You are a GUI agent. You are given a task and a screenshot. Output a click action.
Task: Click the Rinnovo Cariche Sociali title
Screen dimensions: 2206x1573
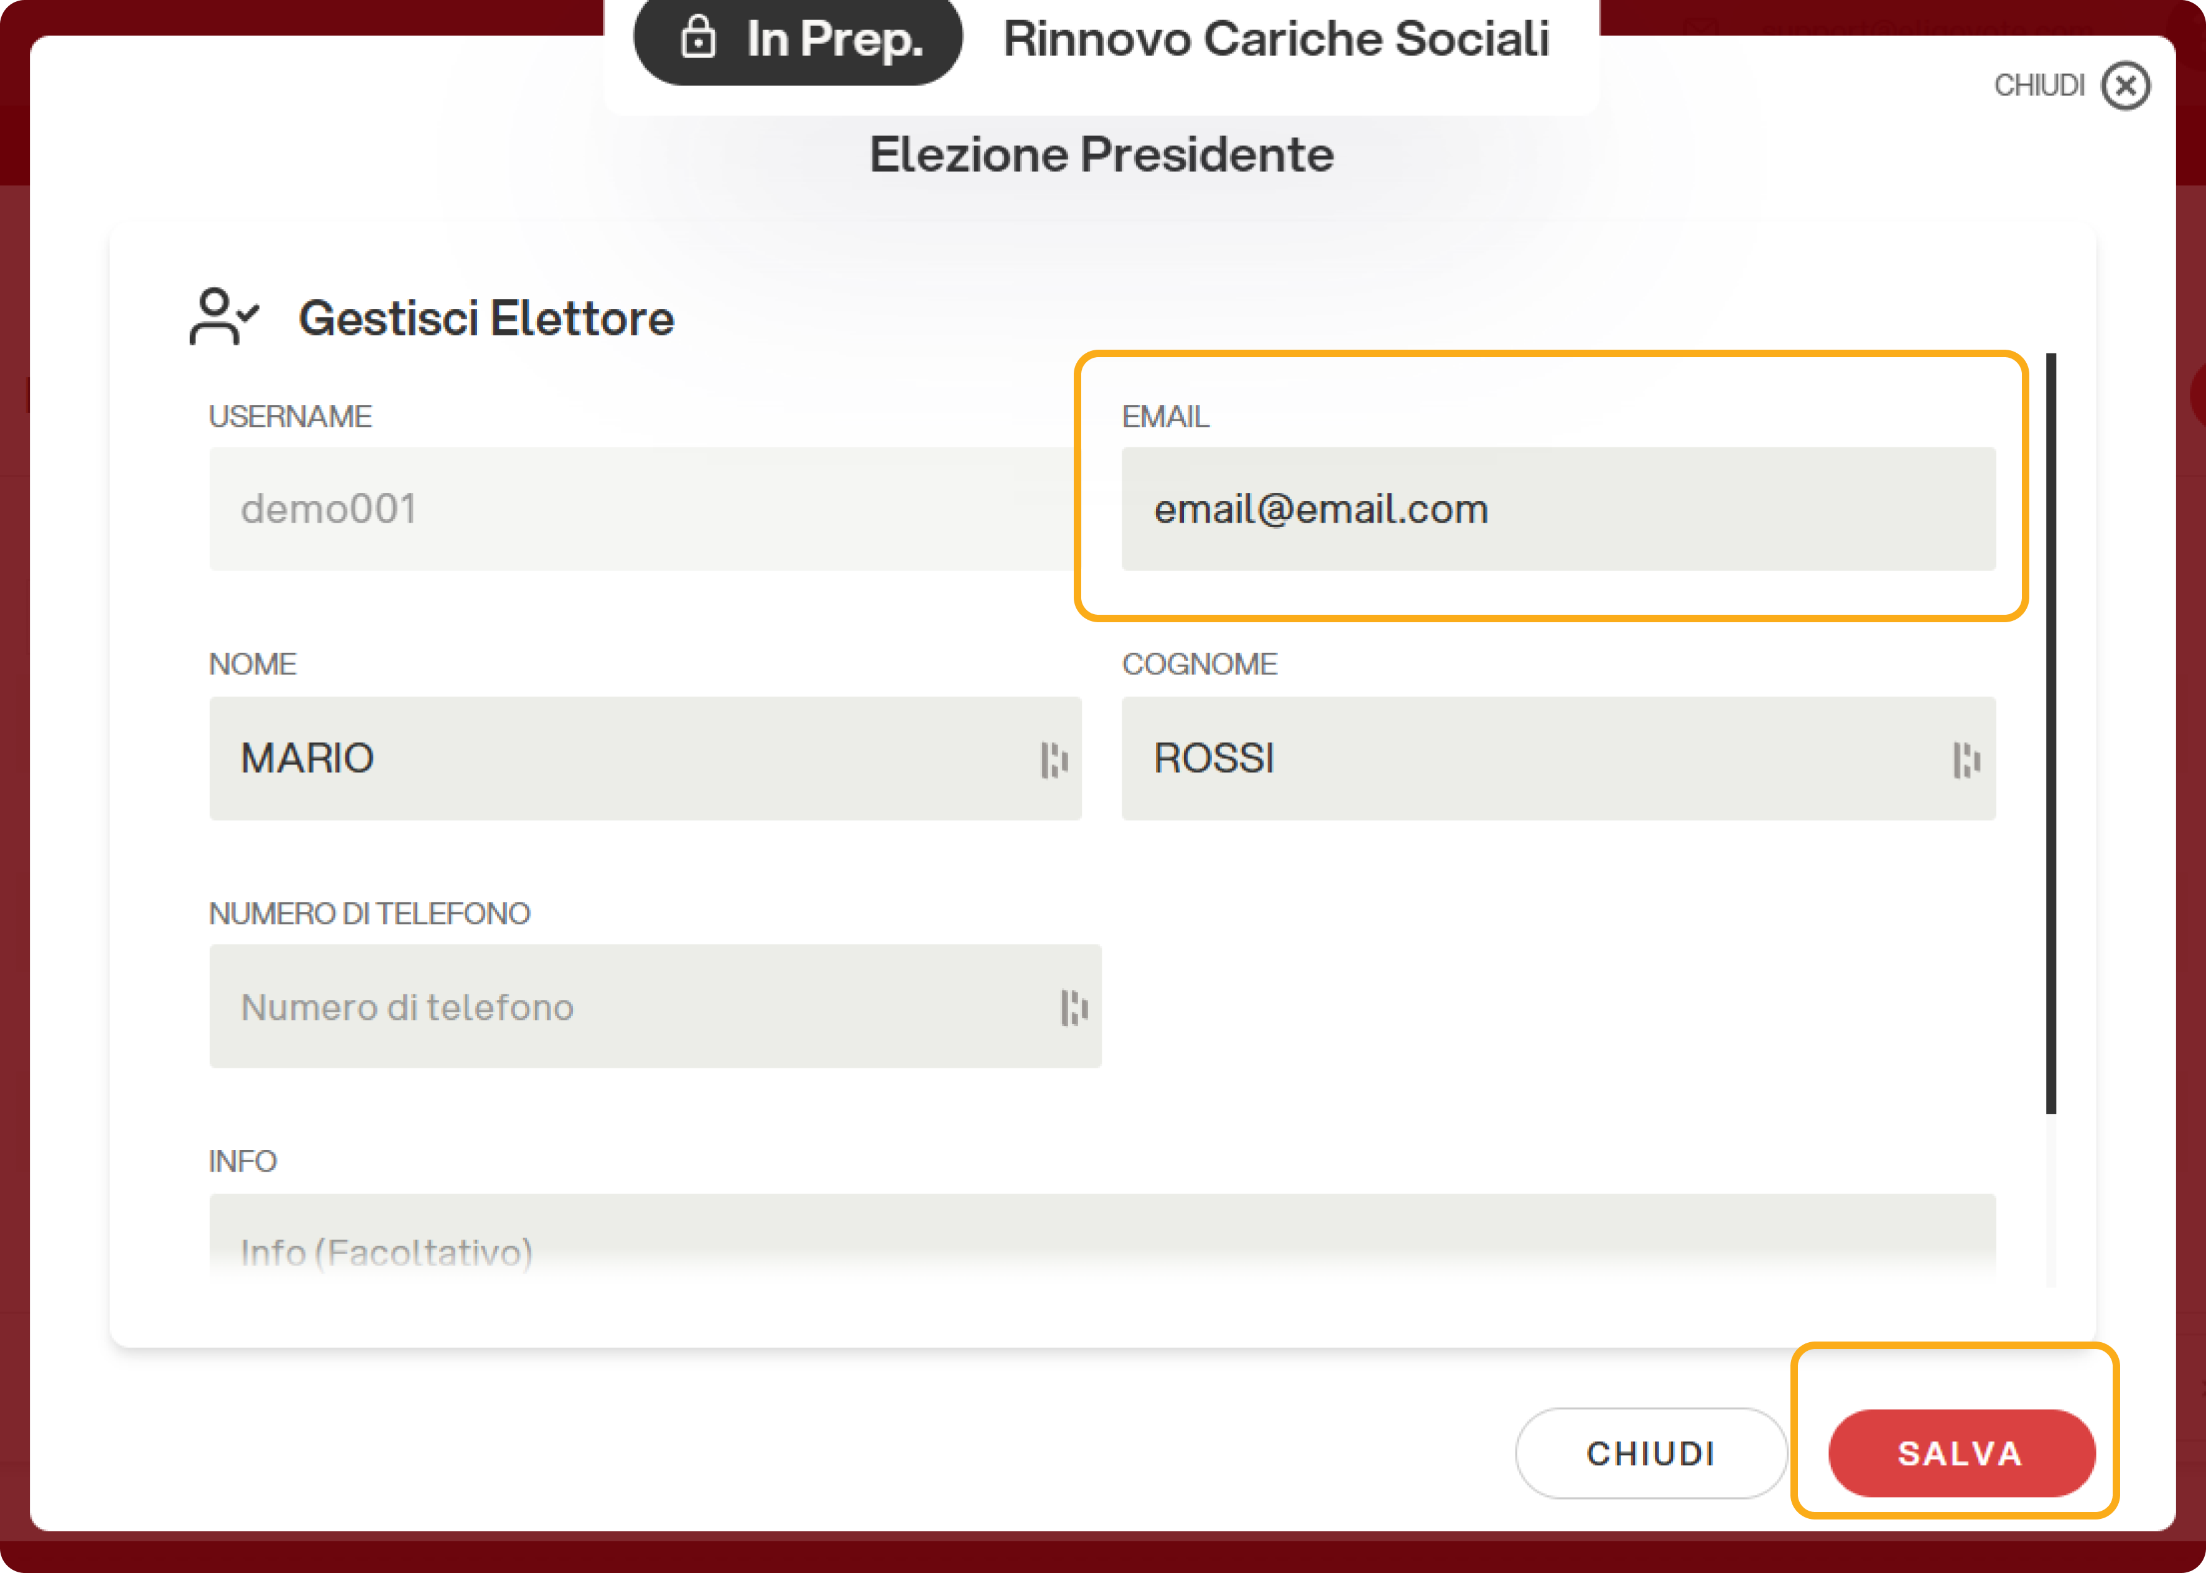(x=1275, y=39)
